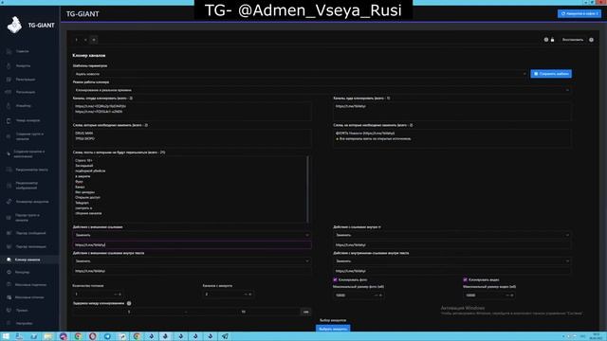Select Клонер каналов in the sidebar

[28, 260]
